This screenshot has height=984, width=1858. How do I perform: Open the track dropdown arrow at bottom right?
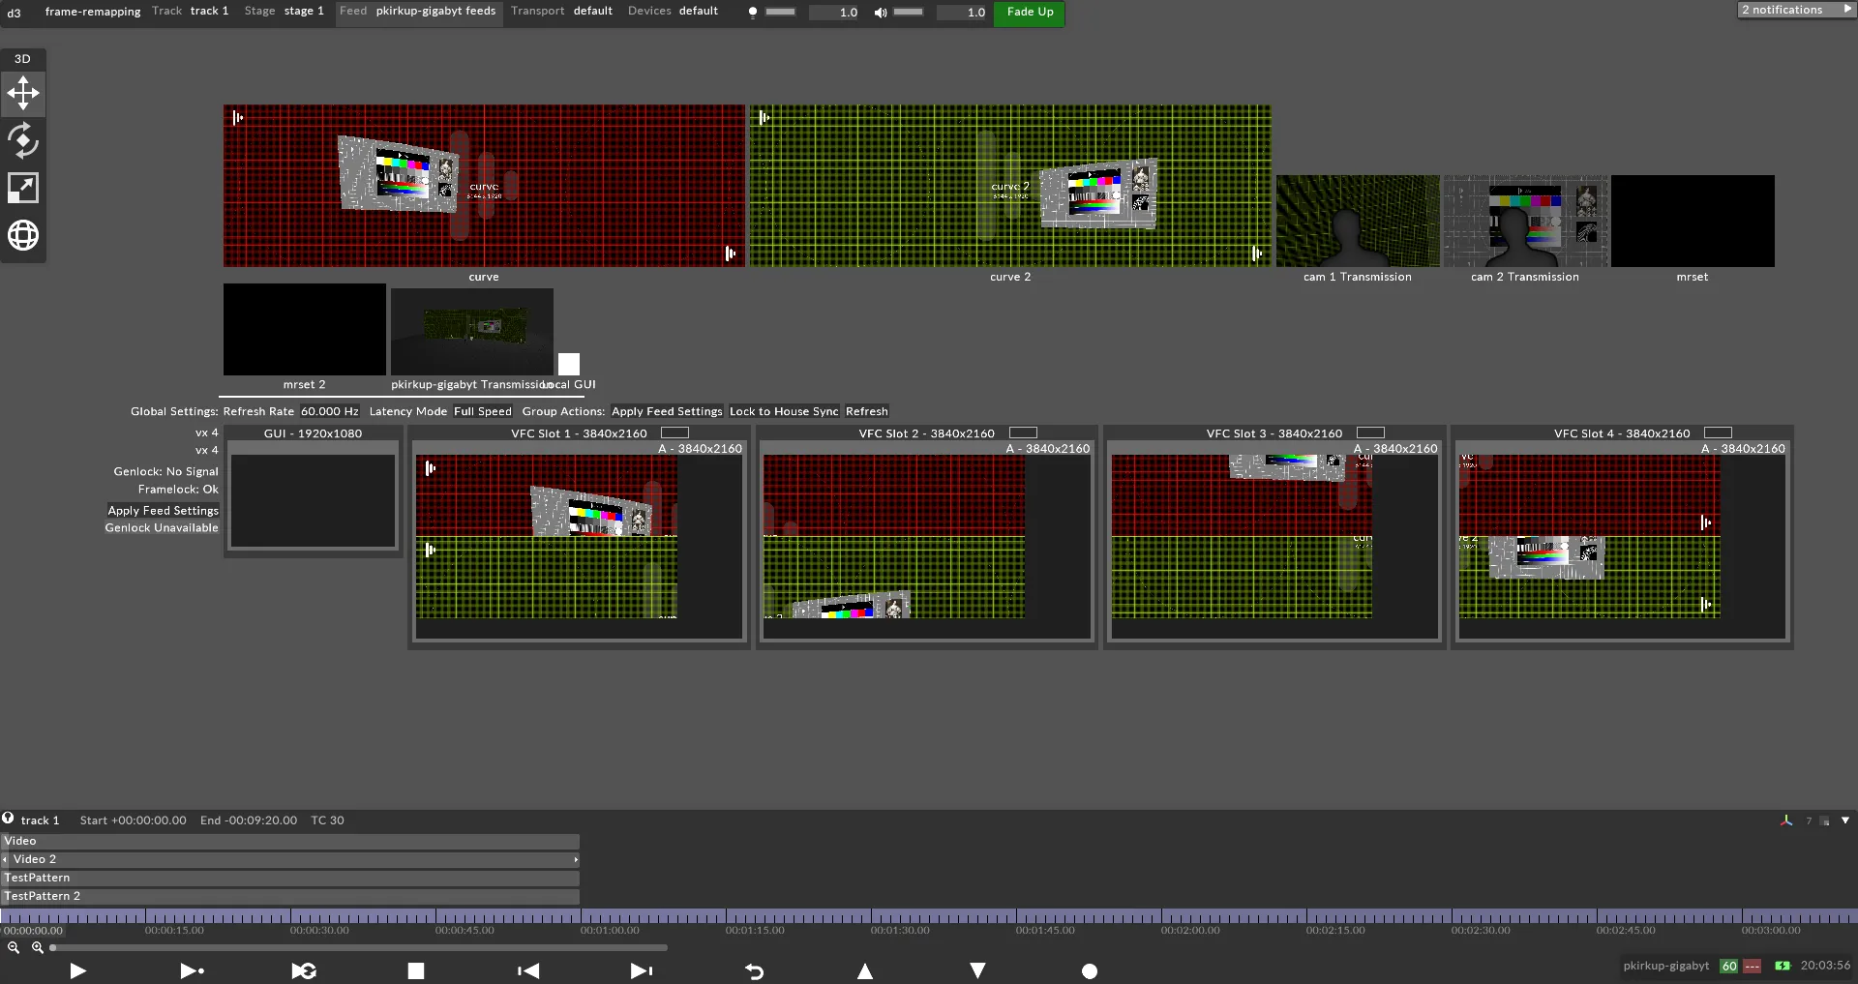tap(1844, 820)
